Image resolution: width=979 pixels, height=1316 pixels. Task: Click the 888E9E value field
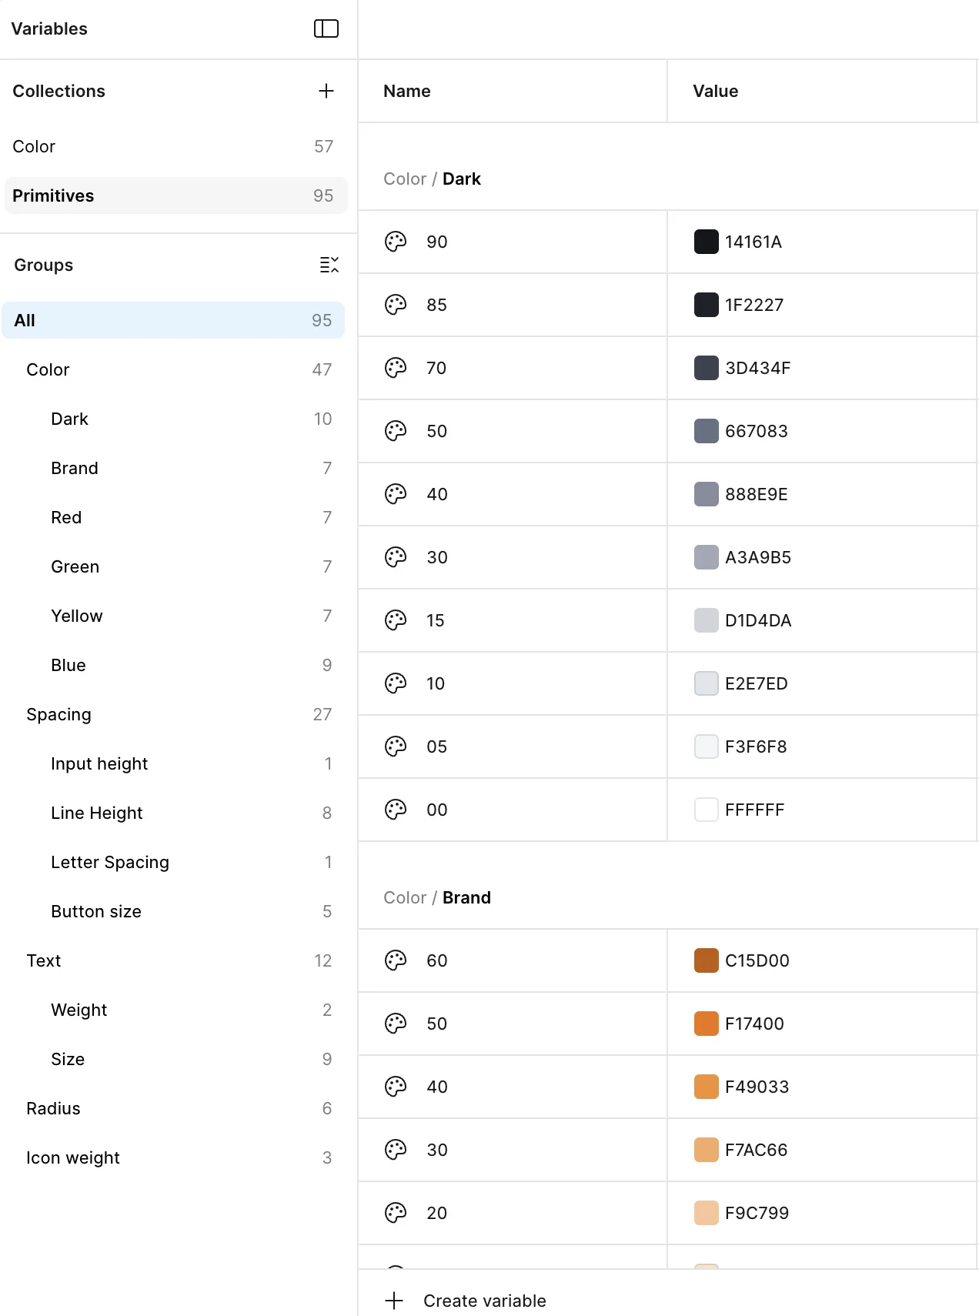click(x=757, y=494)
